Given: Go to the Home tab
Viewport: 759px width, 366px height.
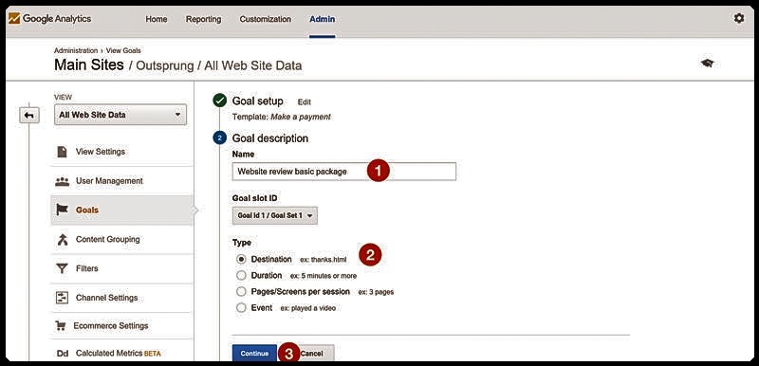Looking at the screenshot, I should (157, 19).
